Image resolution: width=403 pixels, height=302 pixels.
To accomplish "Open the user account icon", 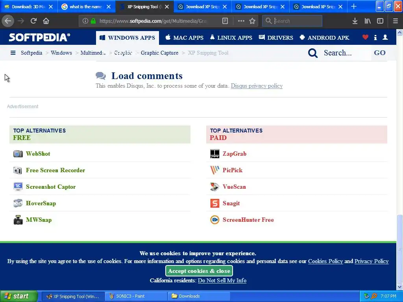I will click(385, 37).
